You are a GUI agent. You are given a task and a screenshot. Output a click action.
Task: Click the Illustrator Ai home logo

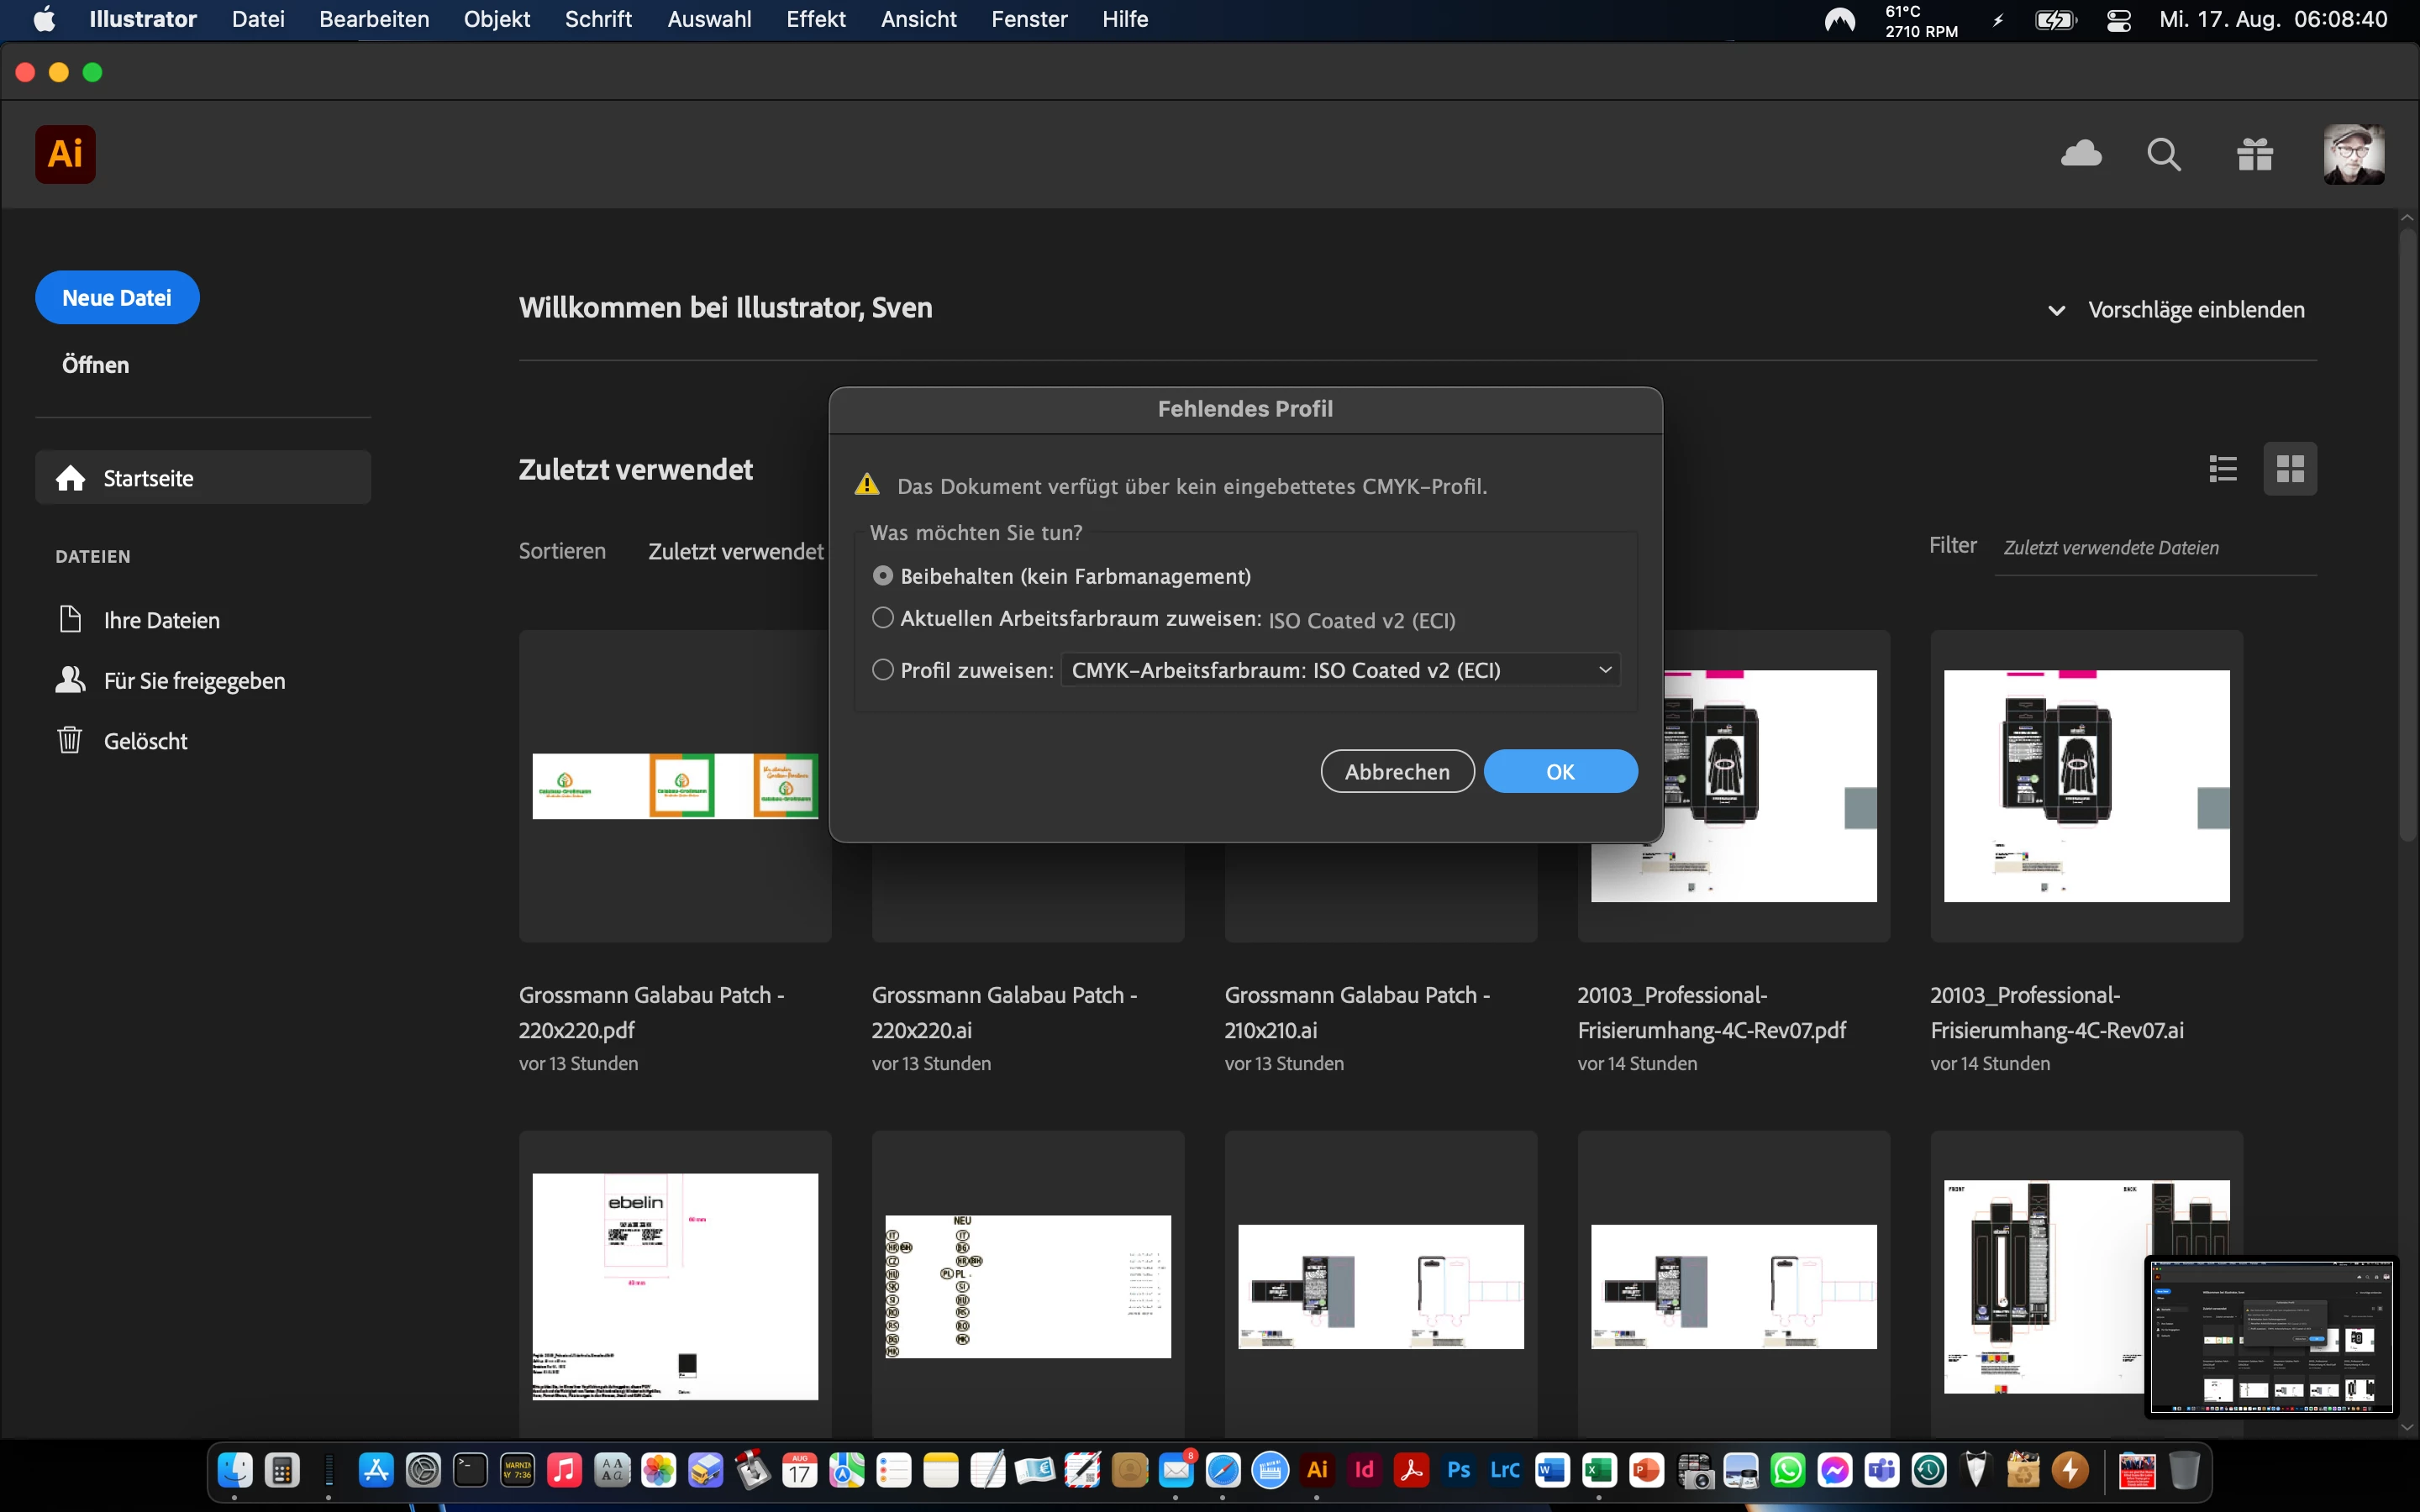[x=65, y=154]
